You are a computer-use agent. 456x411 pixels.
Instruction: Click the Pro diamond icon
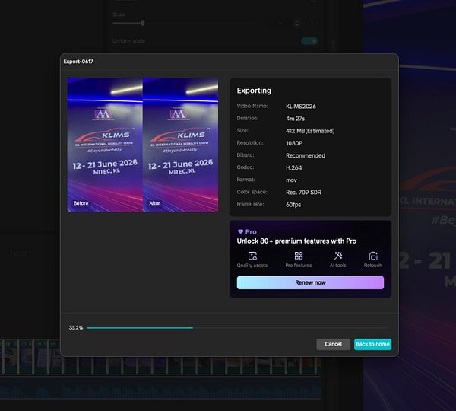click(240, 231)
